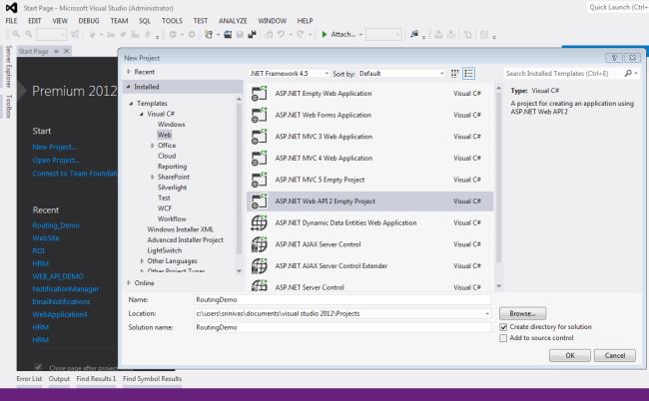
Task: Click the Browse button
Action: [x=522, y=314]
